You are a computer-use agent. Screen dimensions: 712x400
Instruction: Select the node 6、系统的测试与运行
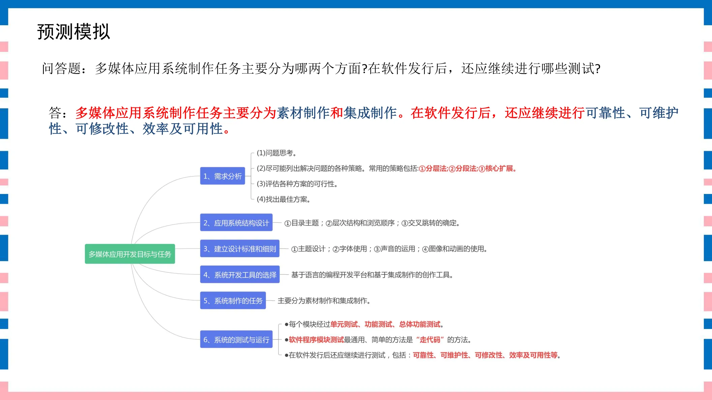pyautogui.click(x=236, y=339)
